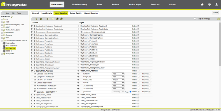Click the Save button
Image resolution: width=221 pixels, height=111 pixels.
215,13
